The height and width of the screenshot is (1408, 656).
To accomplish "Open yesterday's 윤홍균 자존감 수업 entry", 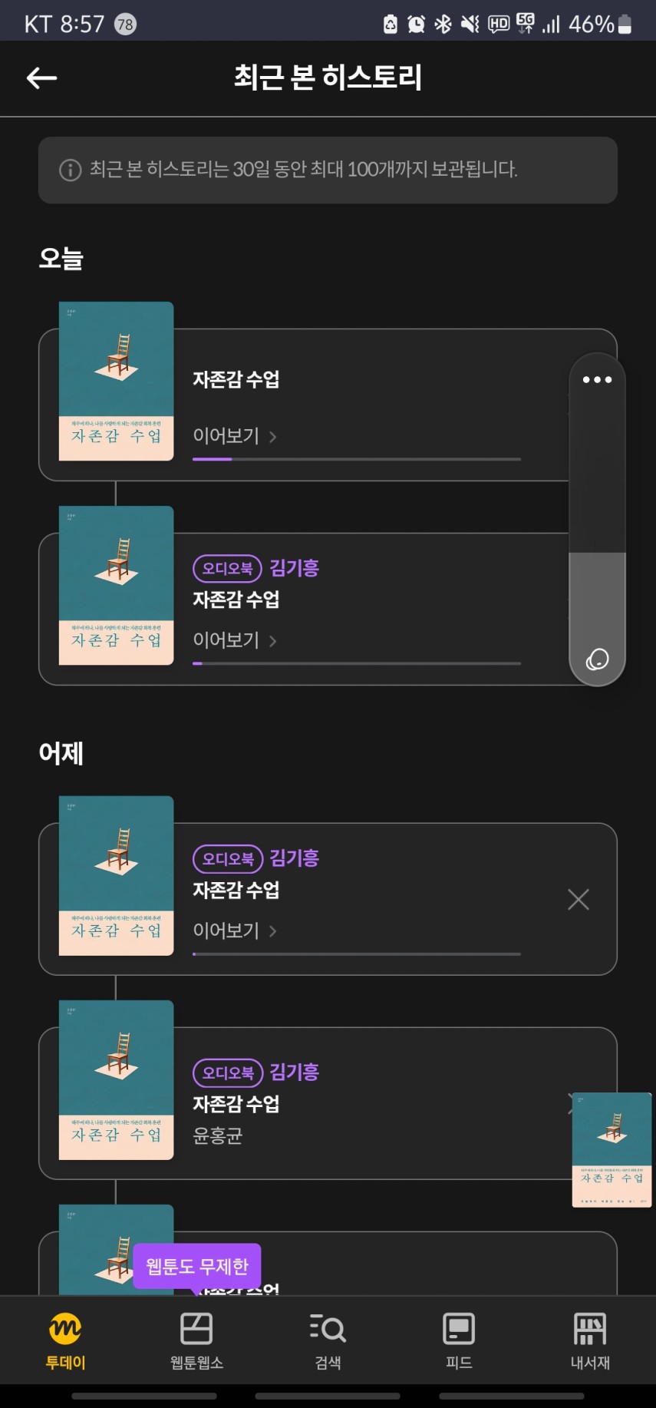I will (236, 1104).
